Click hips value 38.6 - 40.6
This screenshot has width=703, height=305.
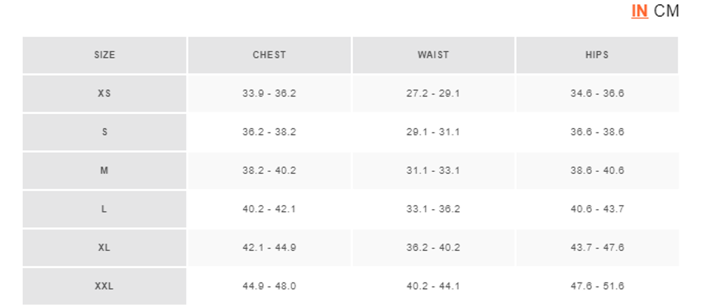pyautogui.click(x=597, y=171)
